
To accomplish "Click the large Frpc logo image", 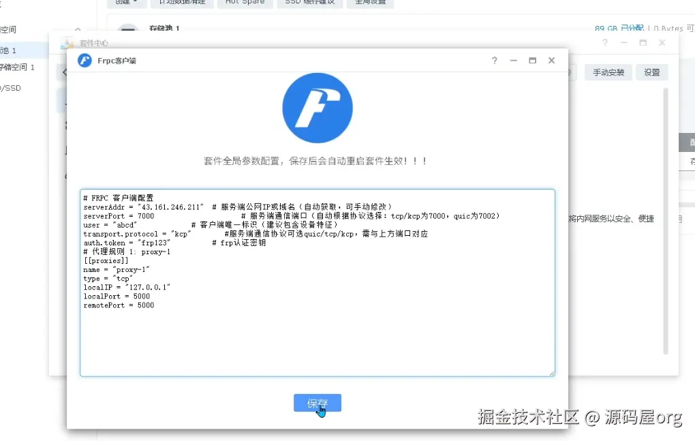I will (318, 108).
